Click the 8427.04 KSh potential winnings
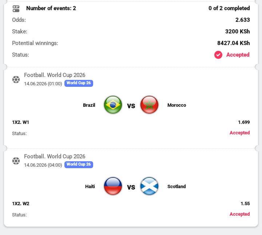The width and height of the screenshot is (262, 235). click(233, 43)
